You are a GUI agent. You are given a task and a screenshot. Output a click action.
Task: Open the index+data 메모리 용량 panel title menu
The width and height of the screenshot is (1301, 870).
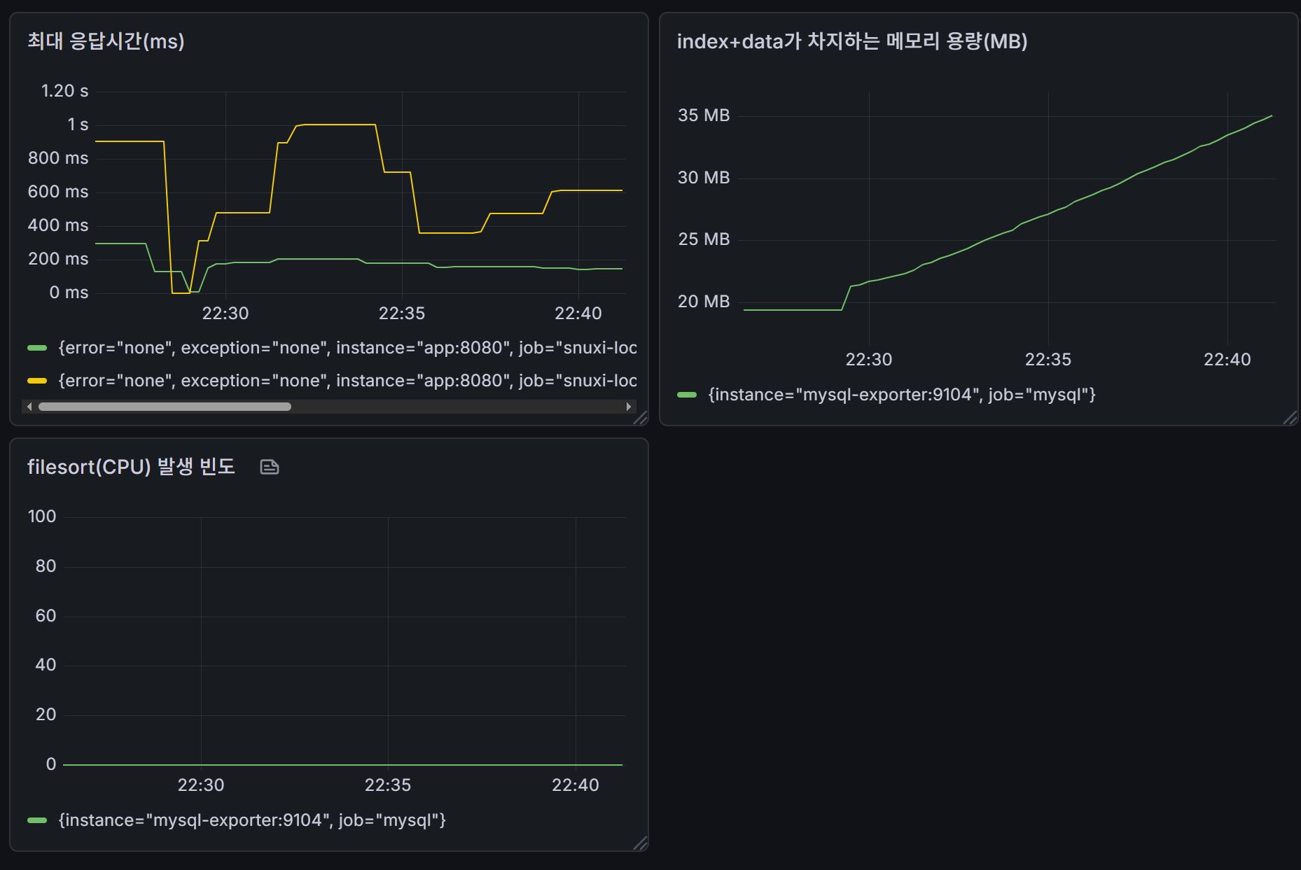(851, 41)
